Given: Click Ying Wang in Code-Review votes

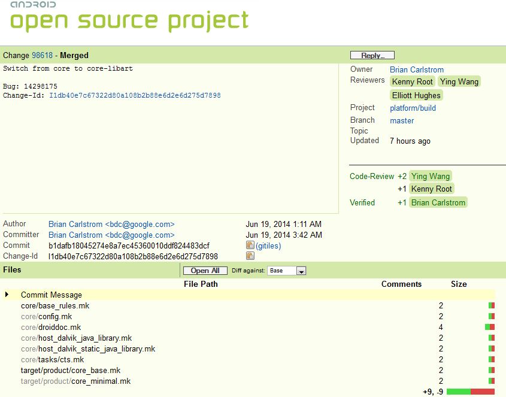Looking at the screenshot, I should (431, 176).
